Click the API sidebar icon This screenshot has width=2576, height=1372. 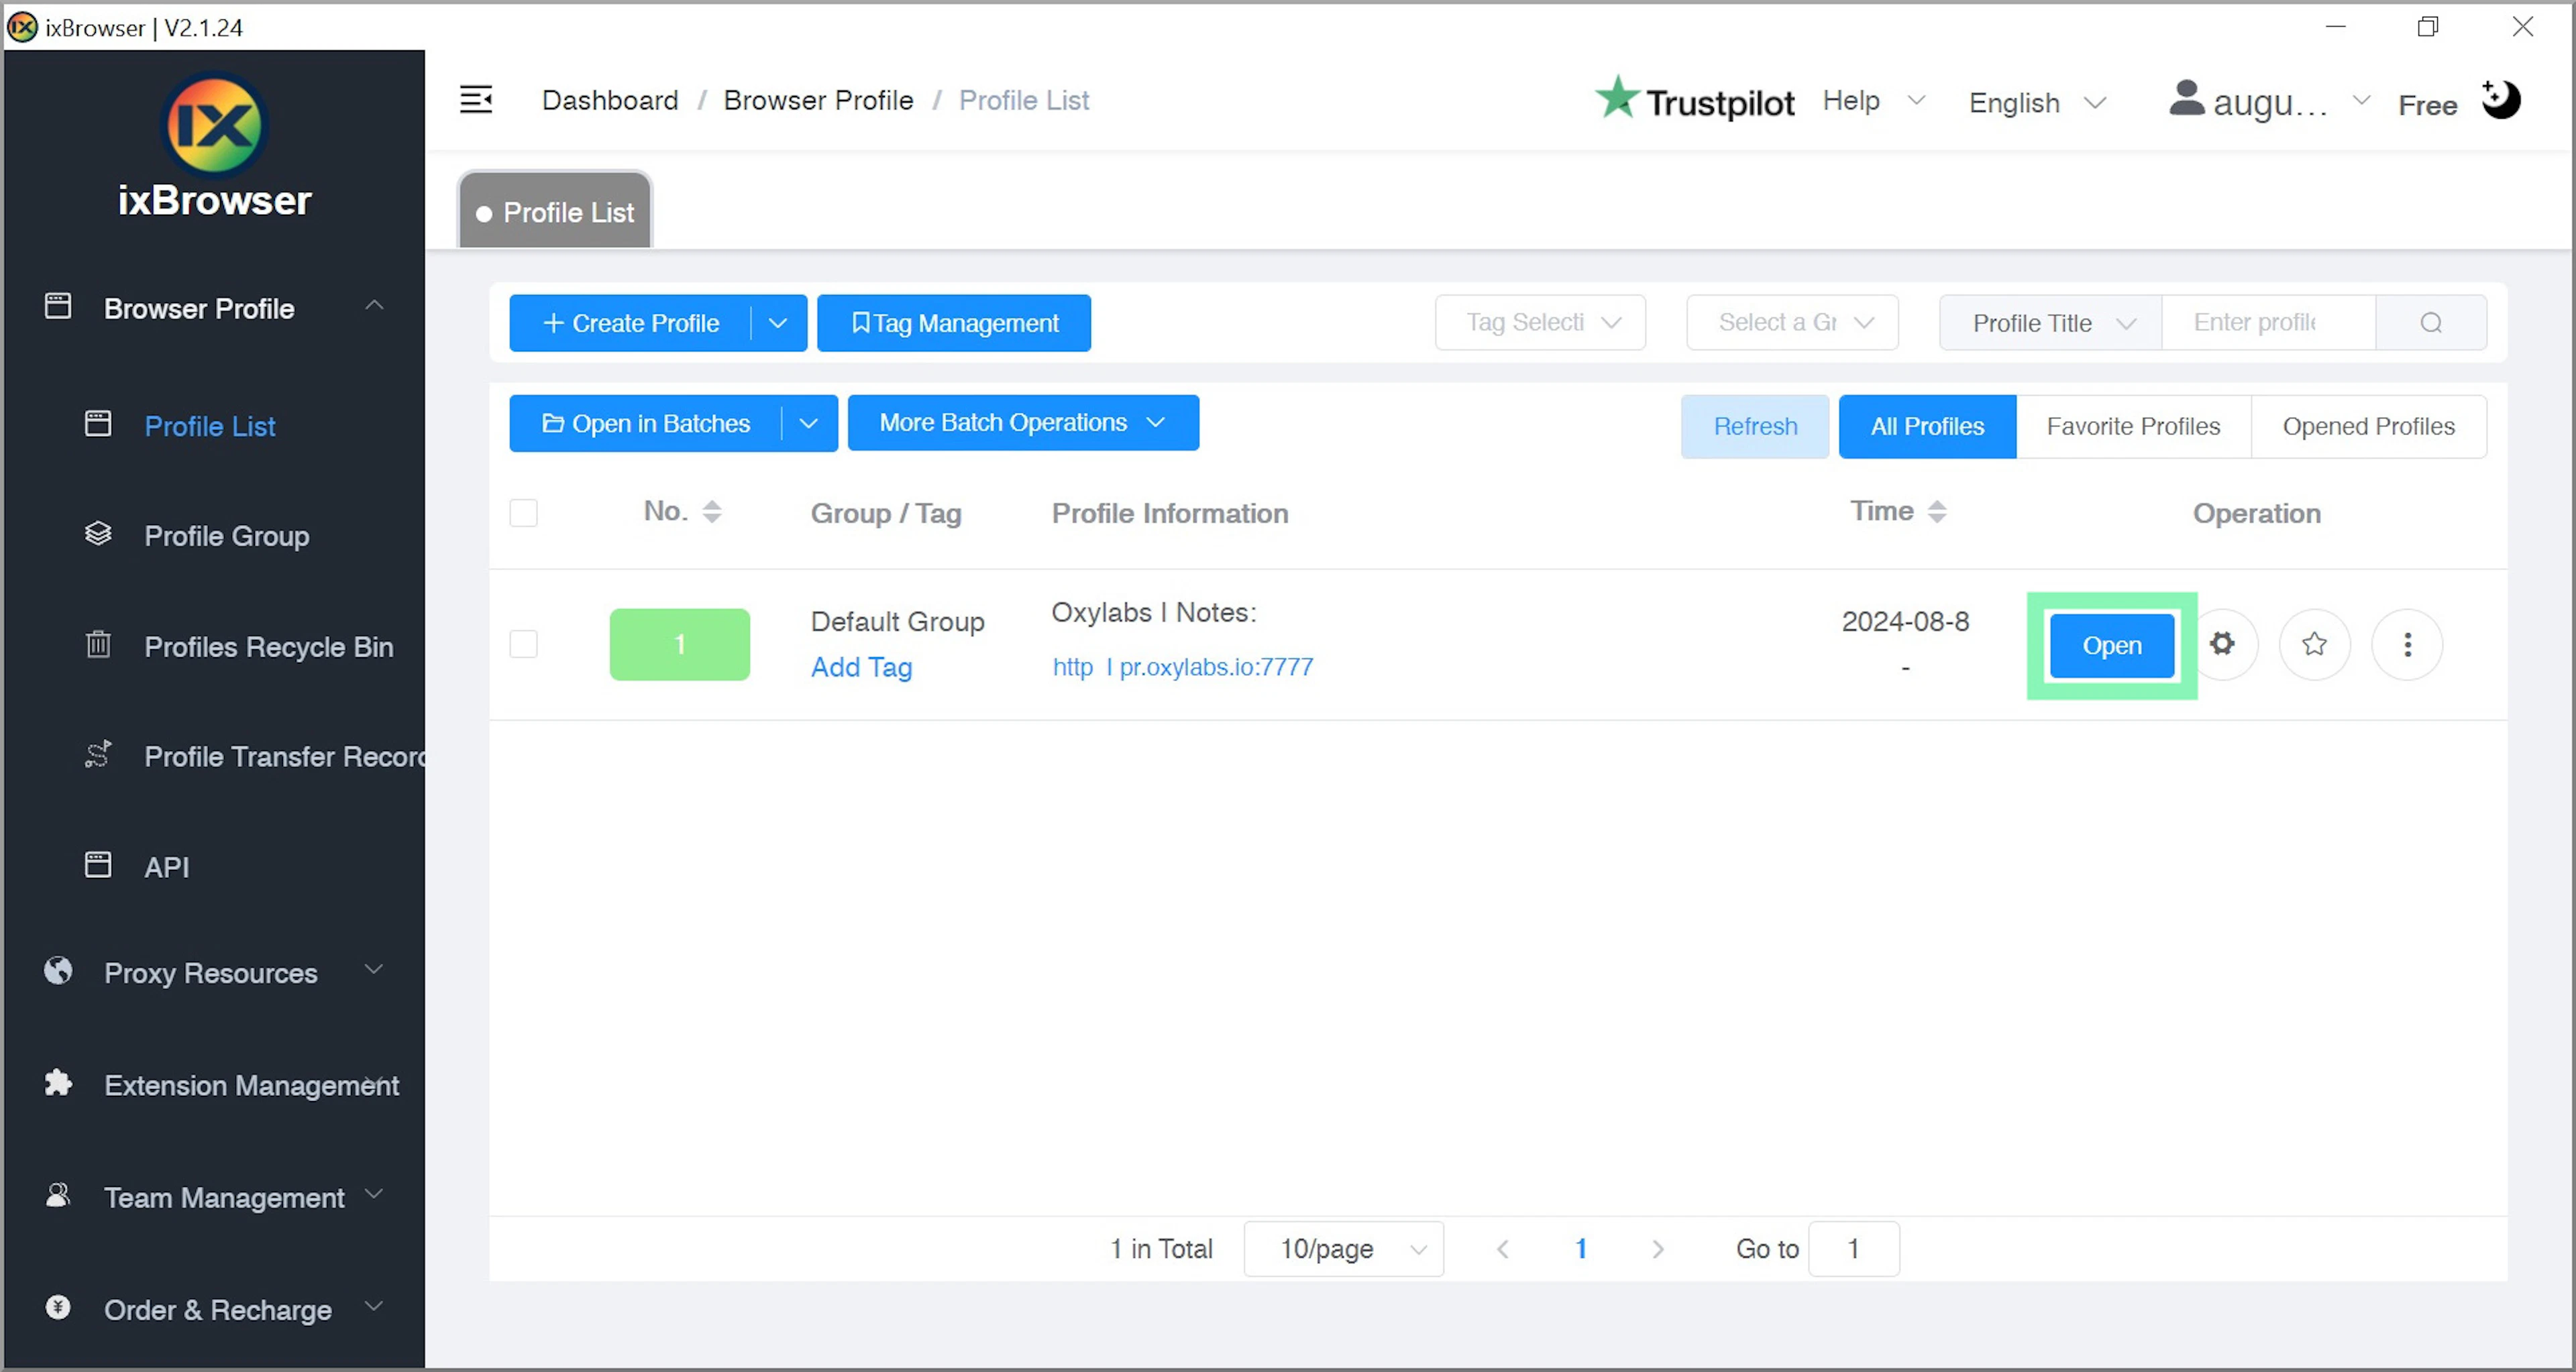pos(98,864)
